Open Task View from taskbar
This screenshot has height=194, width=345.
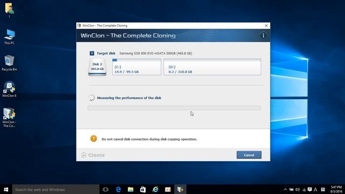click(106, 189)
